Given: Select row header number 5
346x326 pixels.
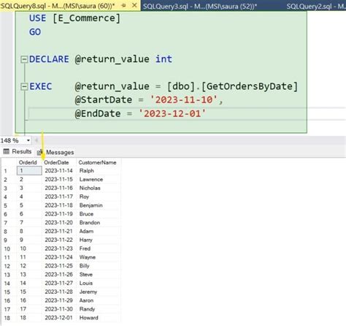Looking at the screenshot, I should pyautogui.click(x=5, y=205).
